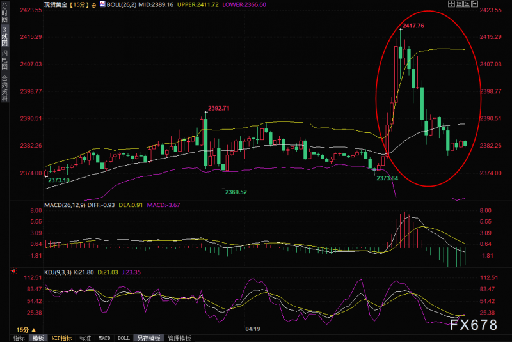Expand the 15分 period selector arrow
The image size is (512, 342).
(x=34, y=330)
